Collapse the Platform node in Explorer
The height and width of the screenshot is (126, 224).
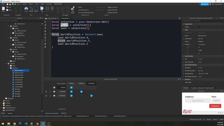[8, 68]
